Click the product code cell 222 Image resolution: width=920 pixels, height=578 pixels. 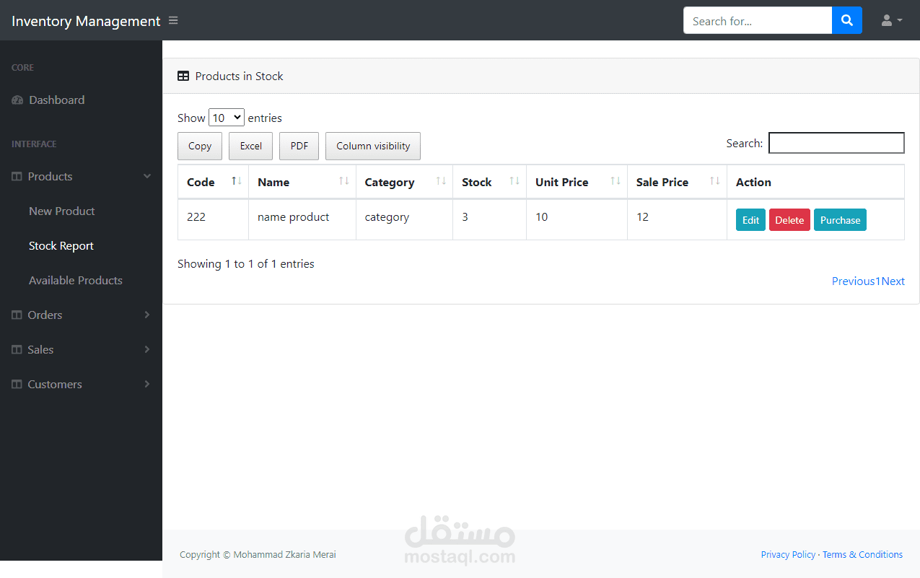[214, 219]
